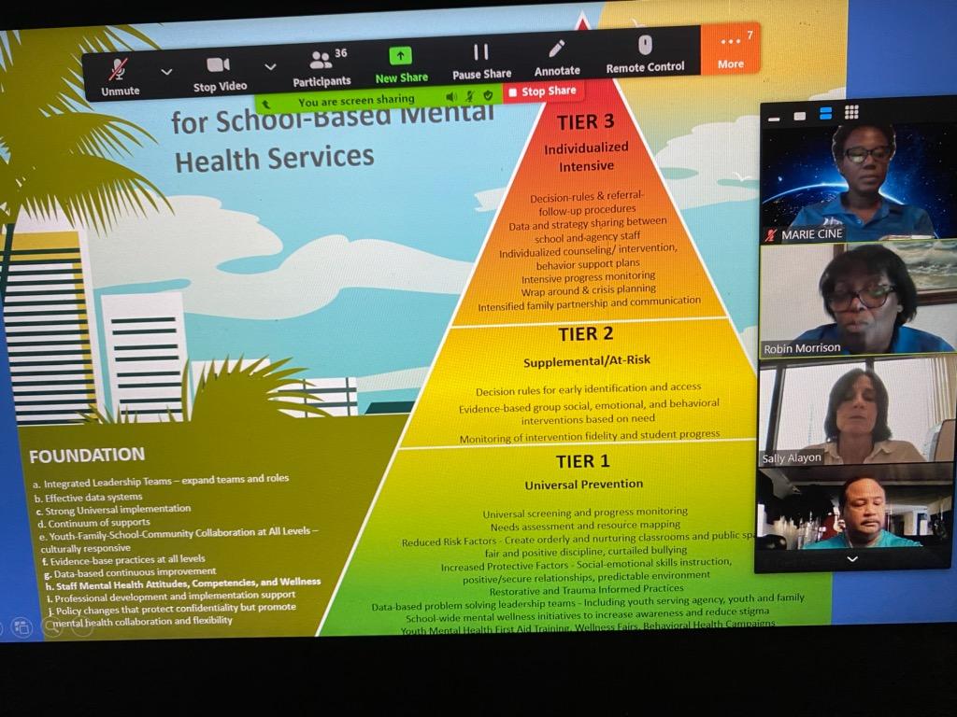The height and width of the screenshot is (717, 957).
Task: Click the Stop Video camera icon
Action: pyautogui.click(x=218, y=65)
